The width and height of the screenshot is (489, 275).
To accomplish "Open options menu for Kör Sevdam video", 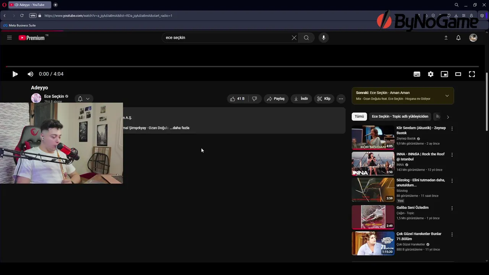I will 452,129.
